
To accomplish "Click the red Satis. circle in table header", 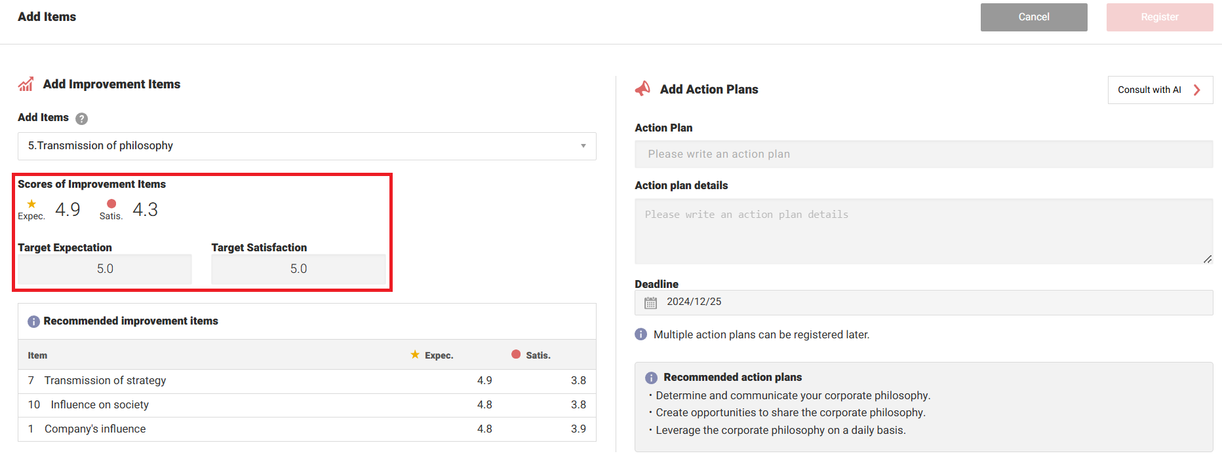I will pos(516,355).
